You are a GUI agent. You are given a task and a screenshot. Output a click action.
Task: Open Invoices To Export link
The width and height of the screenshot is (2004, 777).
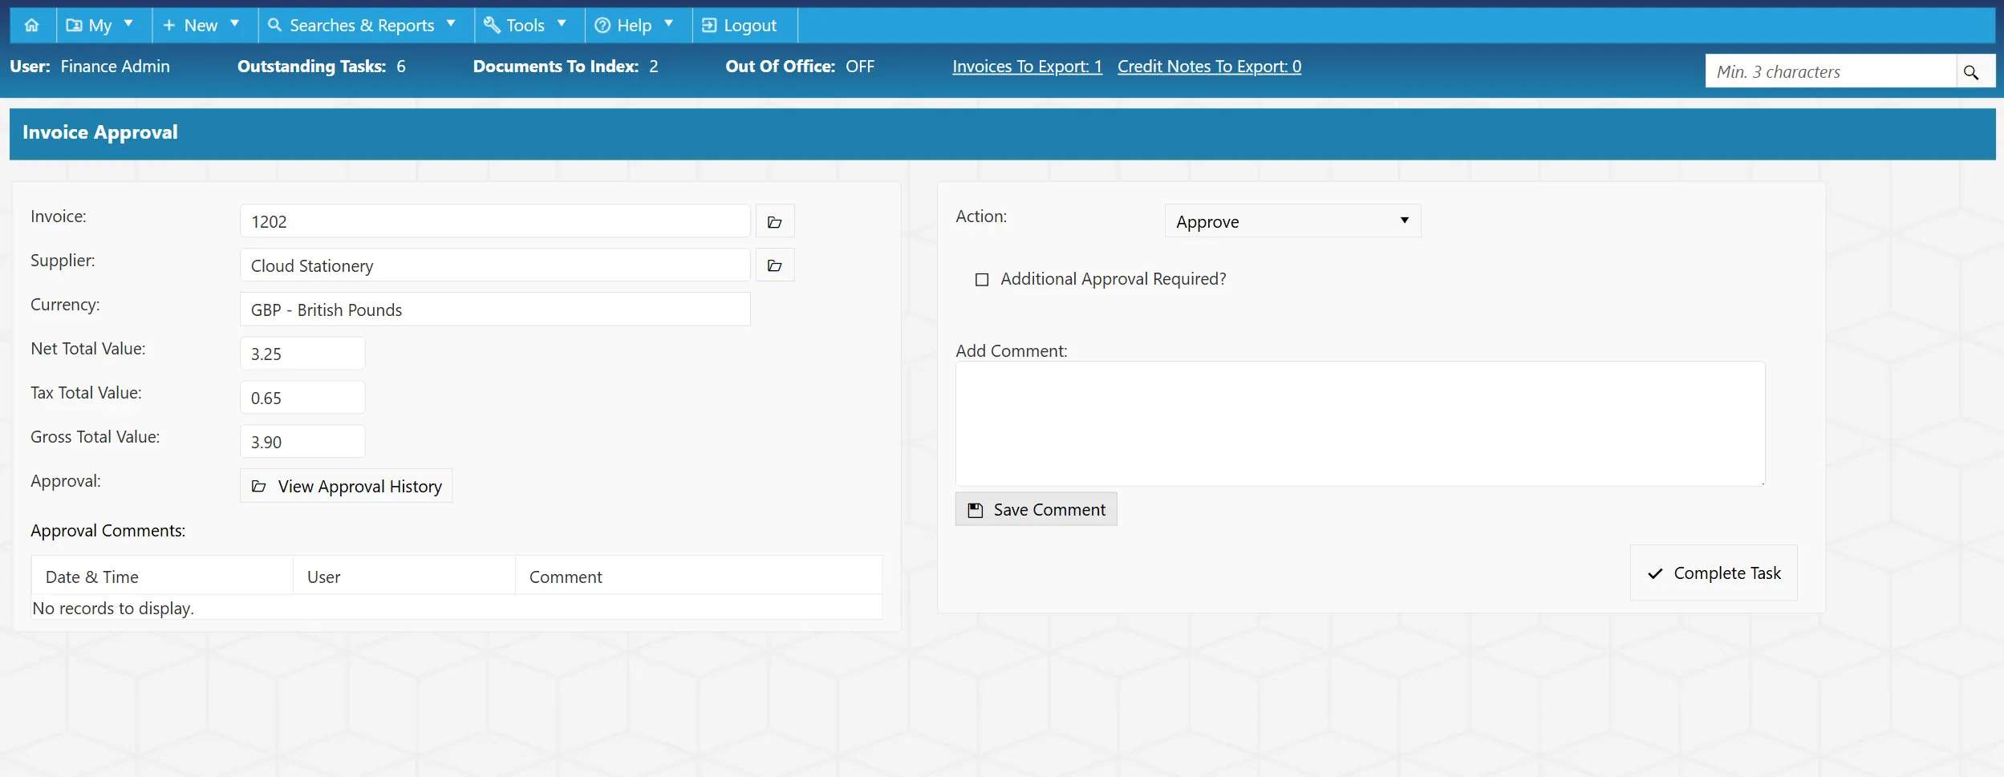pyautogui.click(x=1027, y=67)
